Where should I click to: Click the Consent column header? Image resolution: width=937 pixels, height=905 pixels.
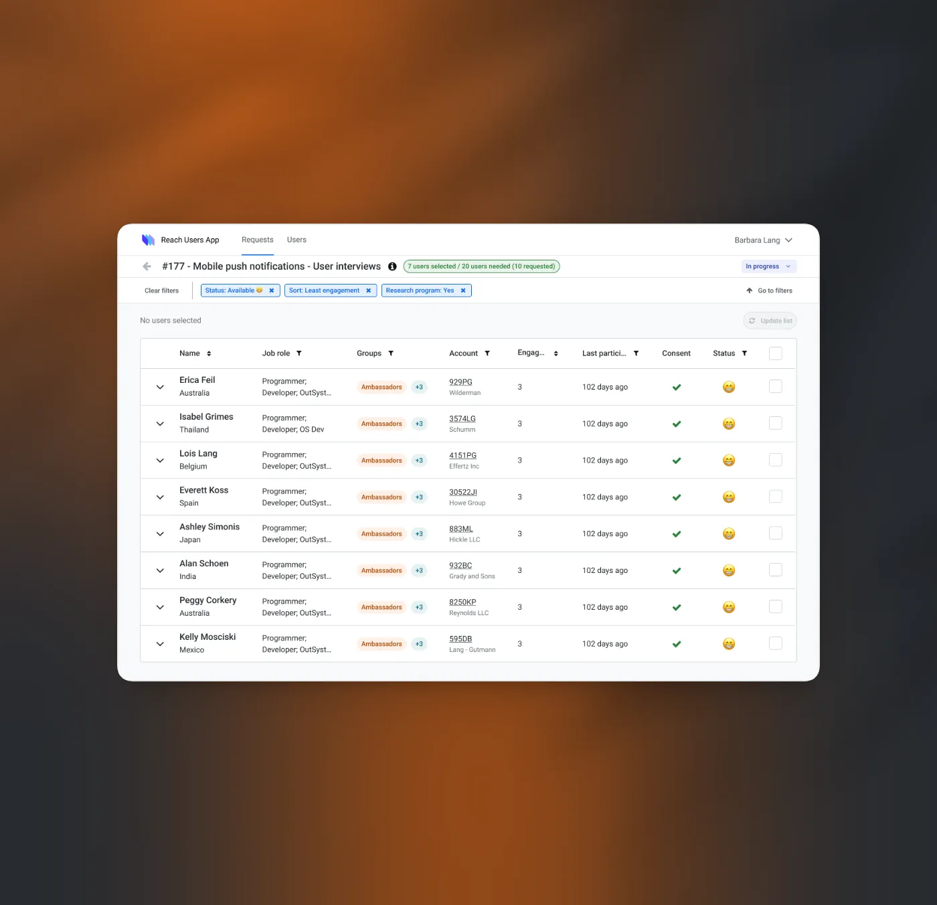[676, 353]
